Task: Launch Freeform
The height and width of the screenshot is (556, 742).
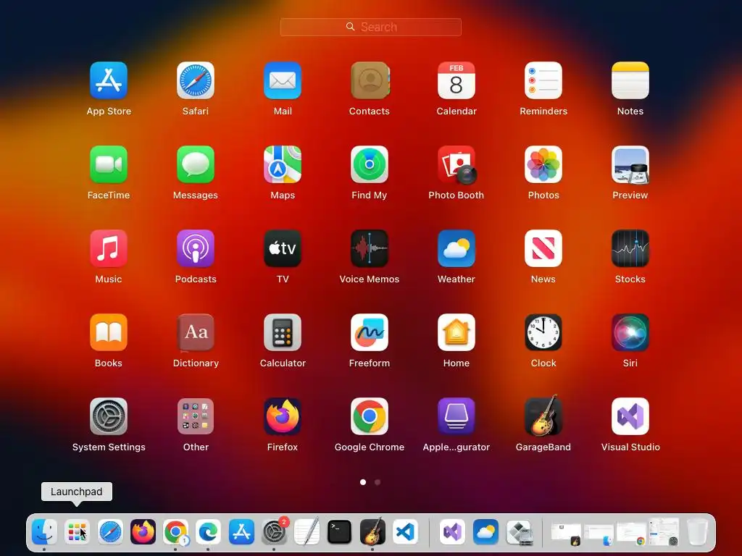Action: 370,332
